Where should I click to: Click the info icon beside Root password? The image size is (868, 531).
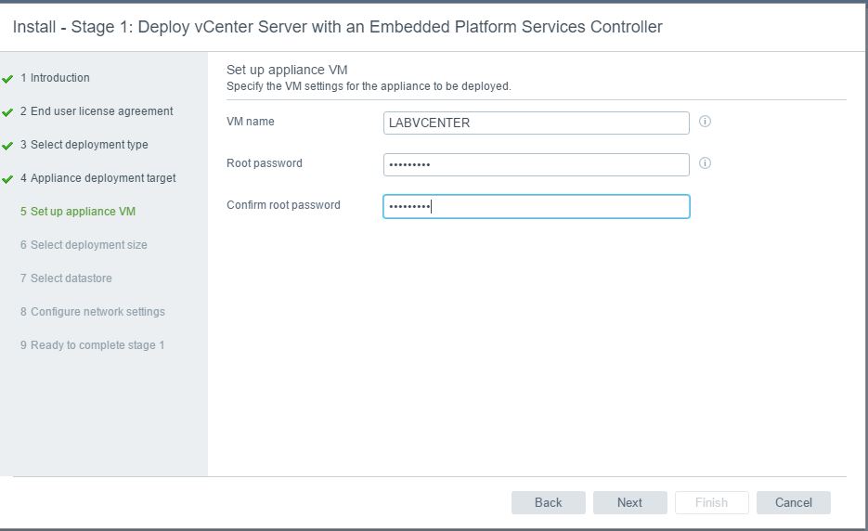(705, 162)
